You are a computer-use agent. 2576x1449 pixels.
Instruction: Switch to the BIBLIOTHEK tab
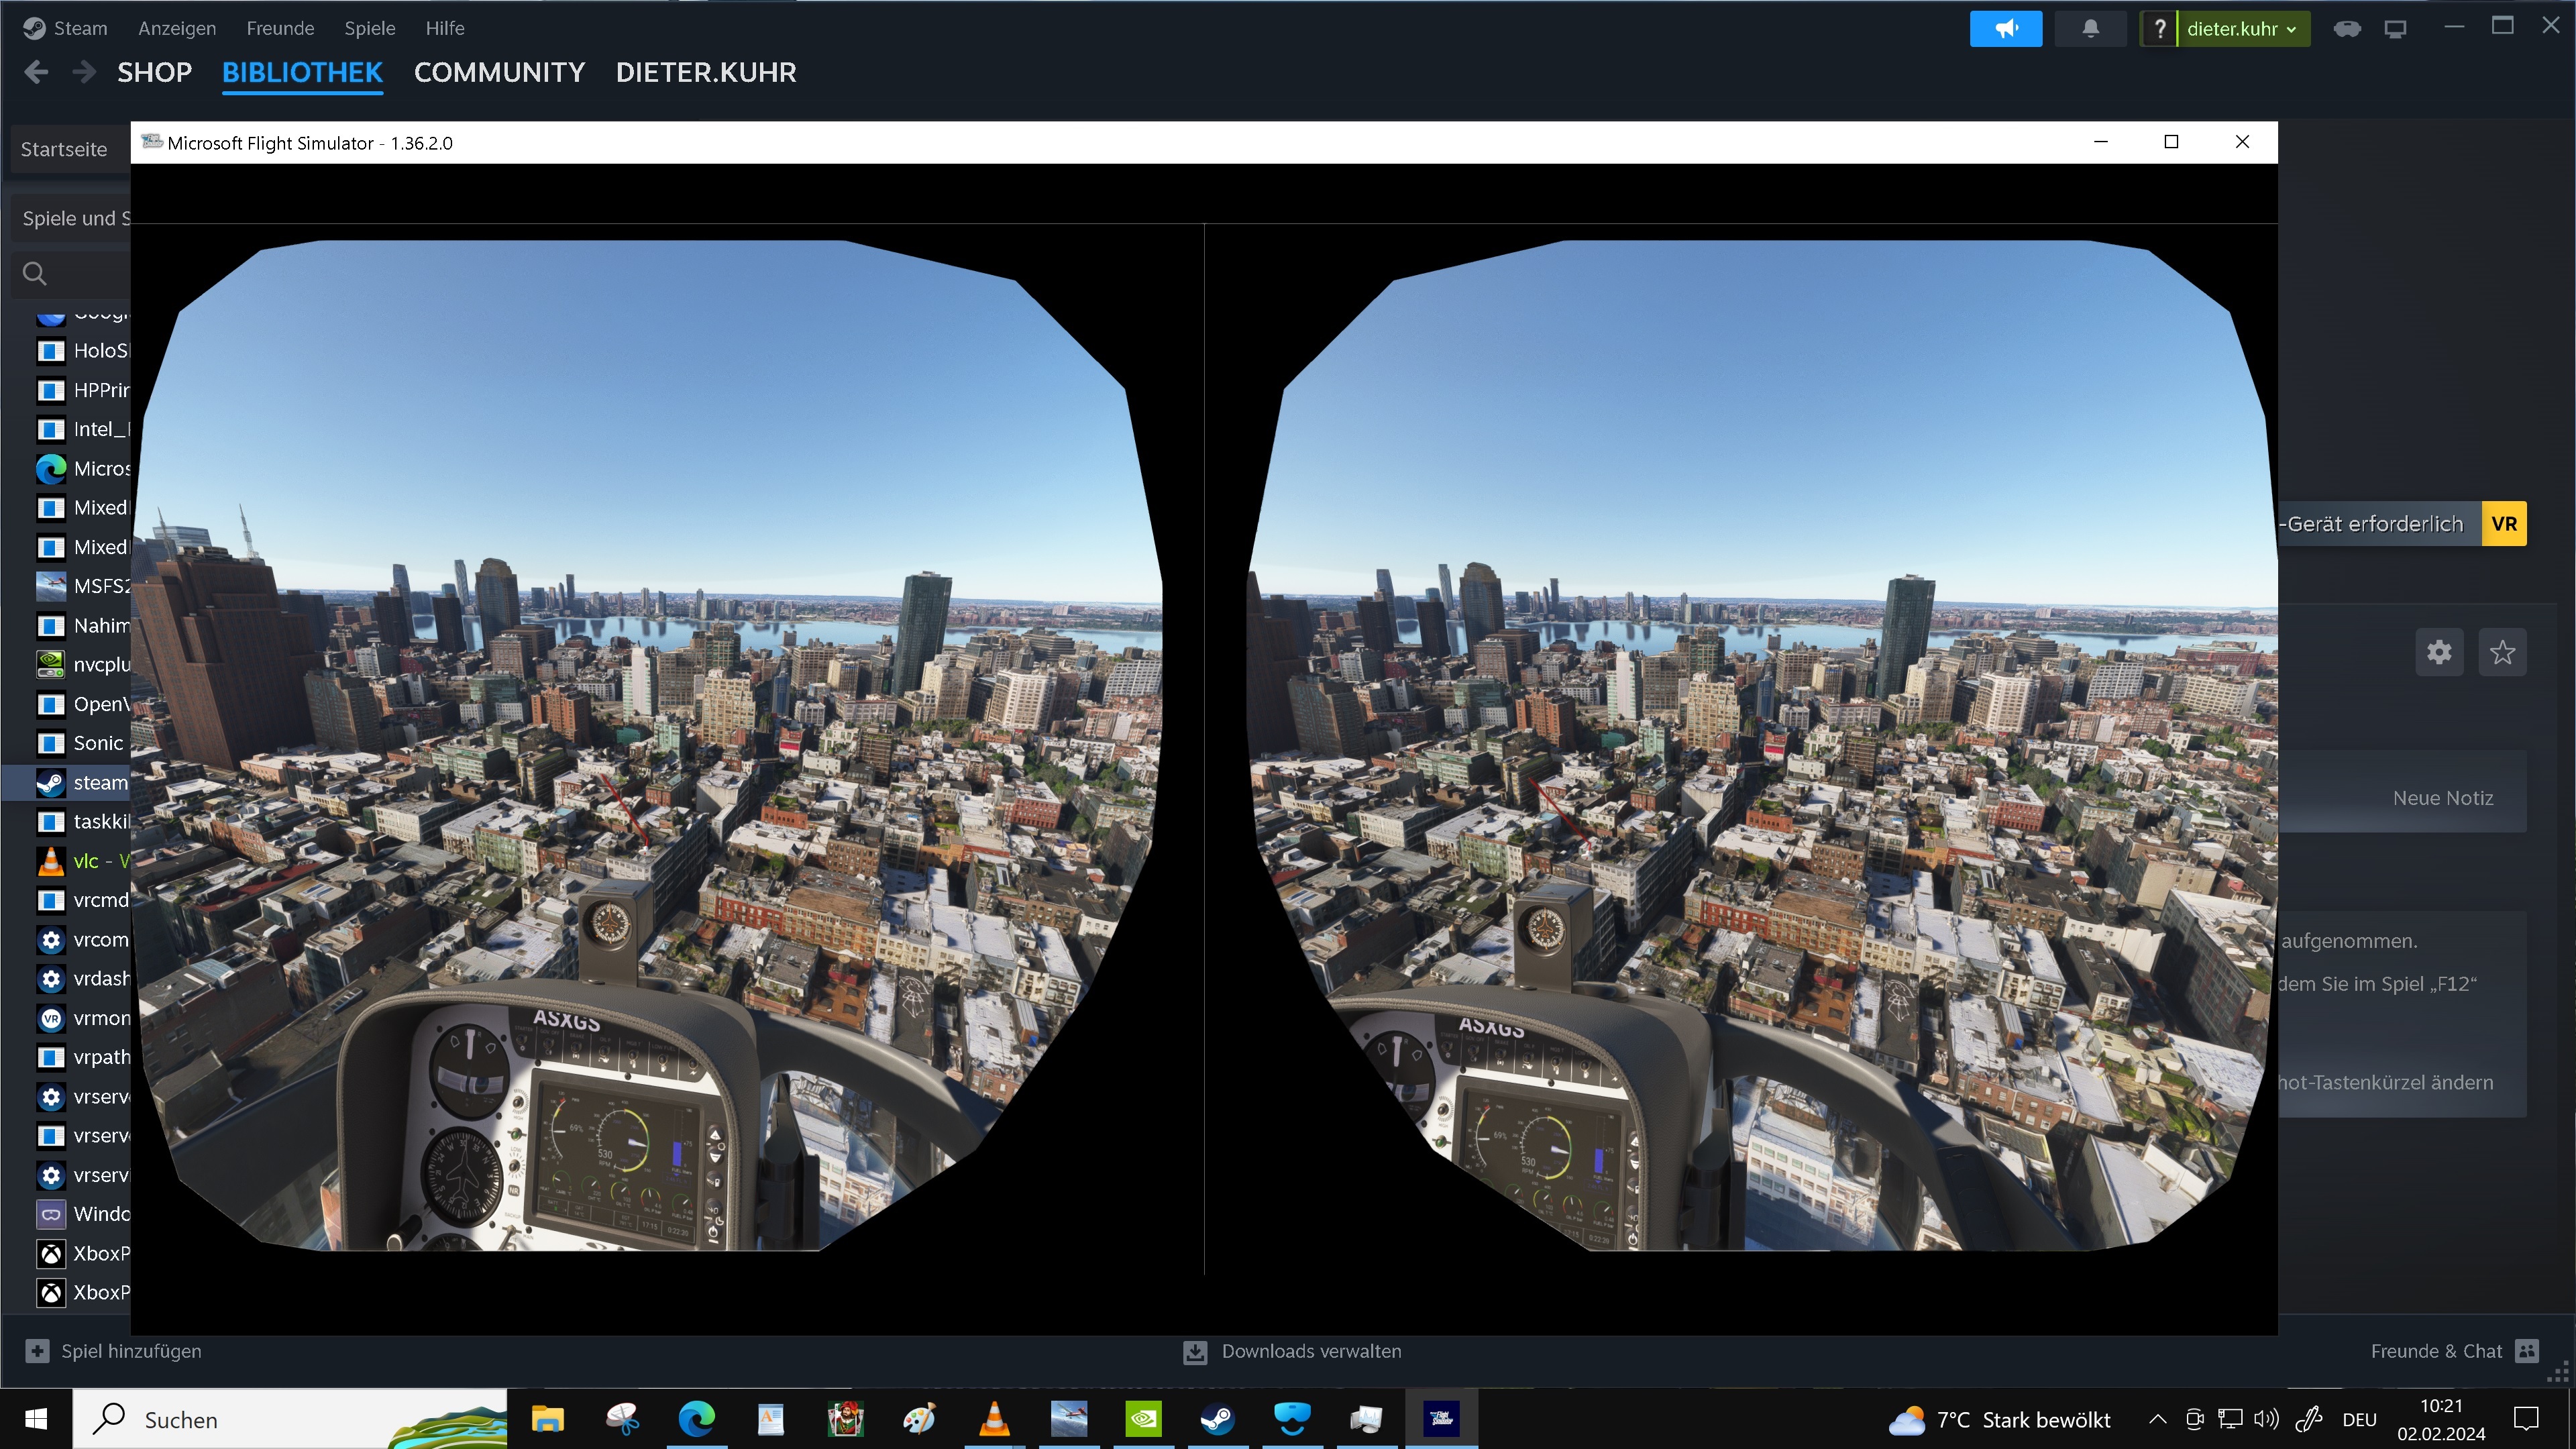302,72
